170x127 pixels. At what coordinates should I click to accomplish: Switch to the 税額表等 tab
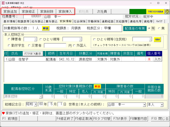(x=24, y=21)
